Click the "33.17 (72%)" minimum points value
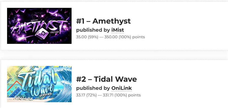 click(x=86, y=95)
